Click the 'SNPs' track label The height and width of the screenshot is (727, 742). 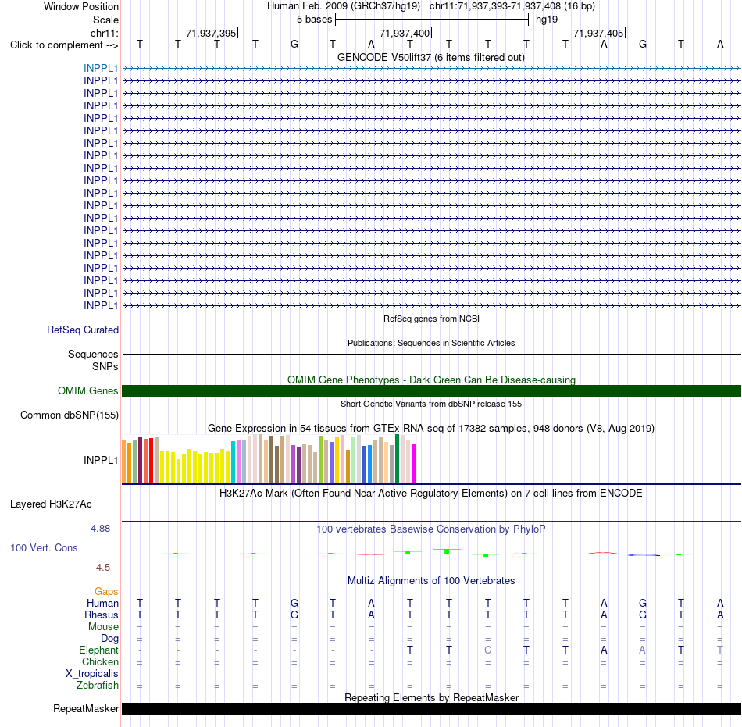[x=105, y=366]
